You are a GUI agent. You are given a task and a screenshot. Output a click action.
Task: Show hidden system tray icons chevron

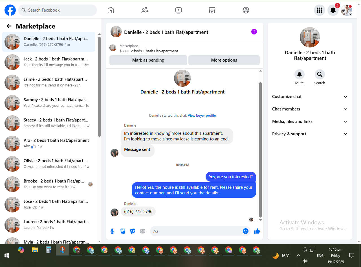coord(298,255)
